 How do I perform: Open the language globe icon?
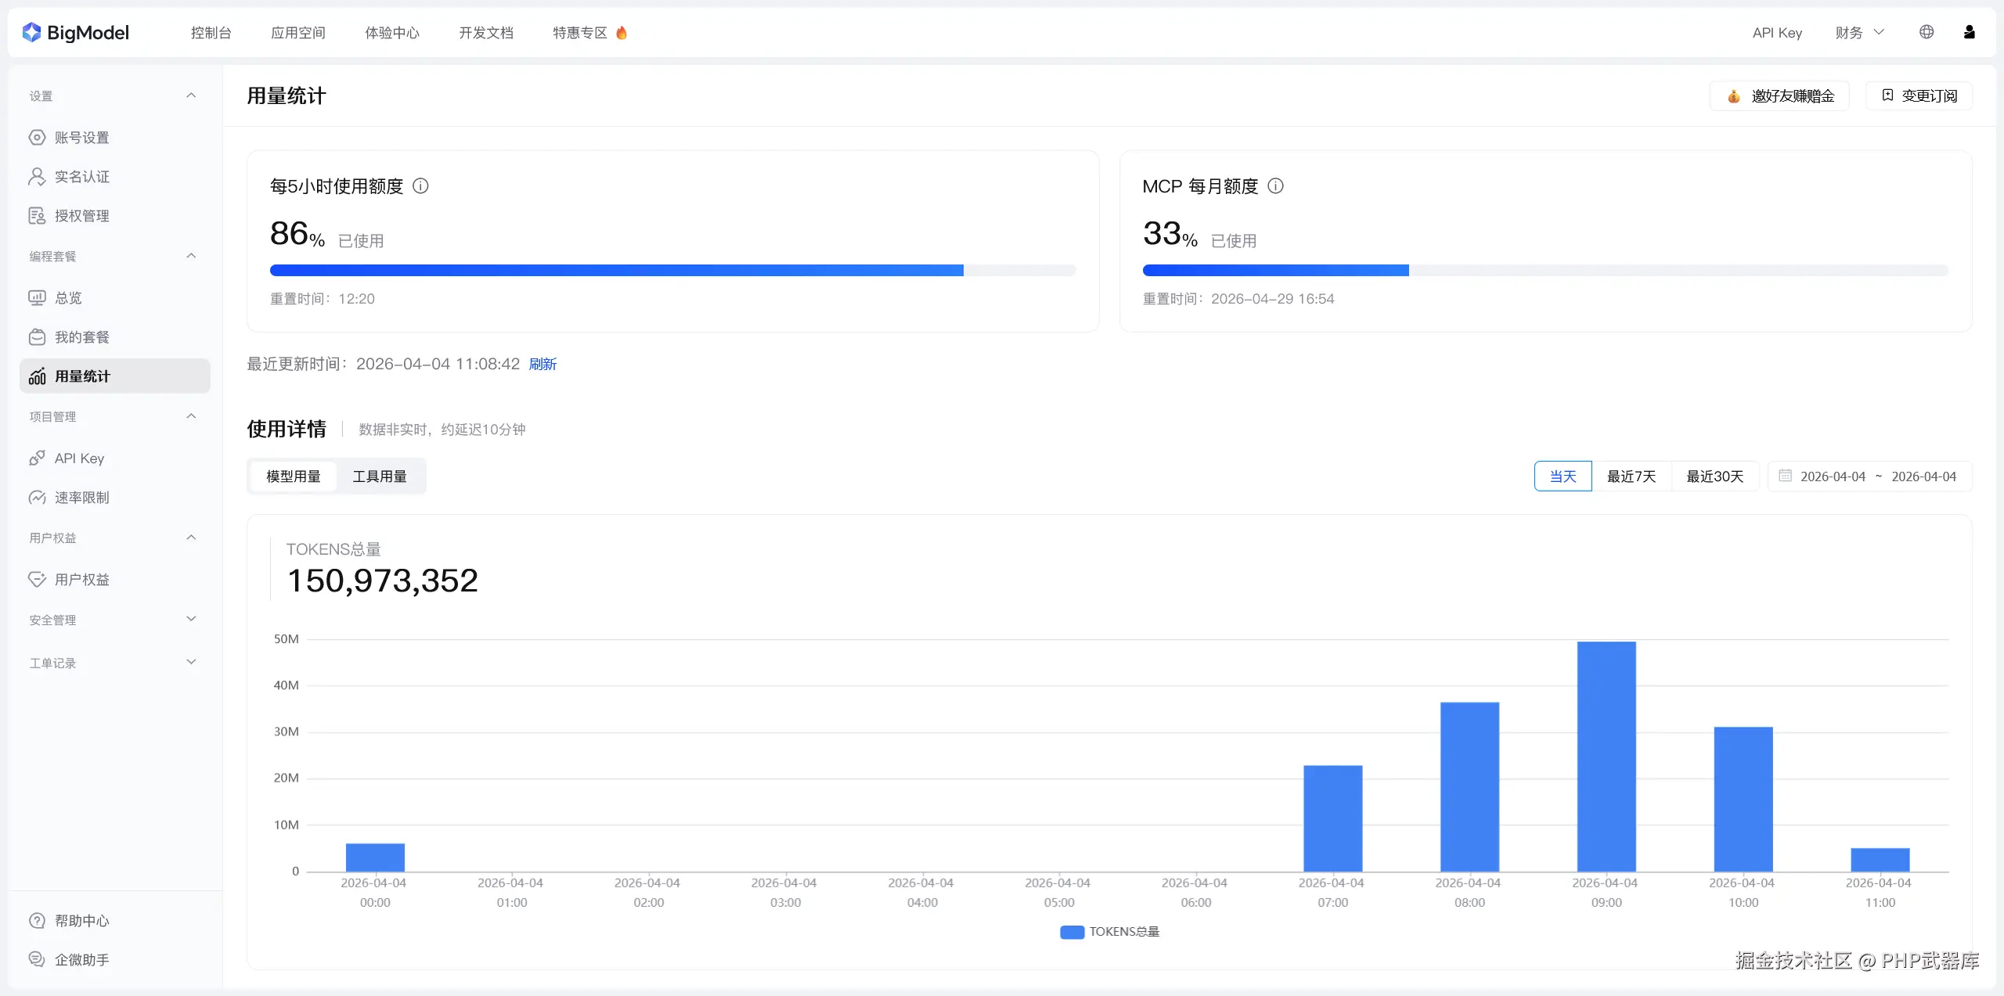pyautogui.click(x=1927, y=32)
